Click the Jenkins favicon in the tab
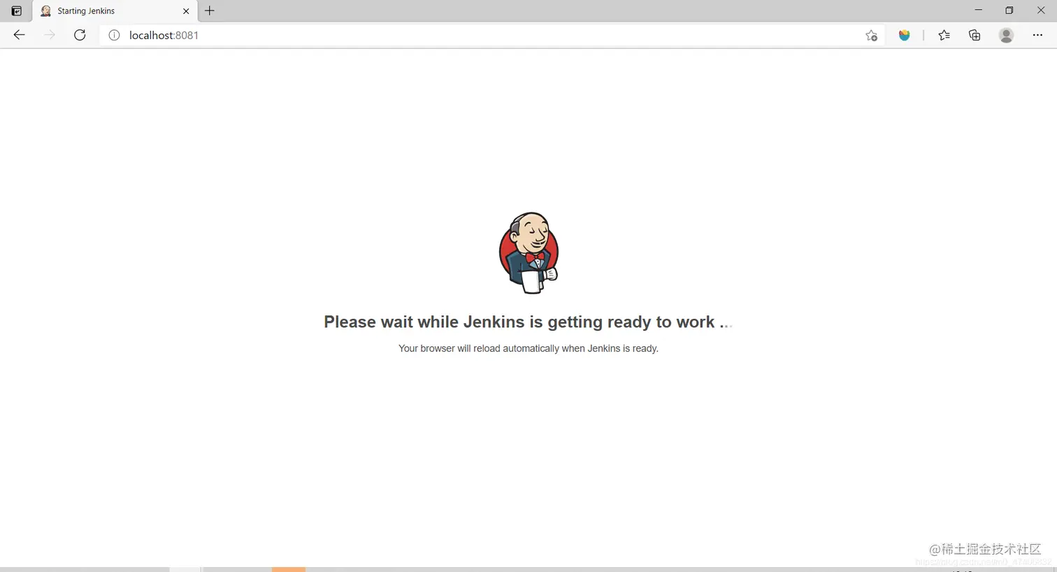The height and width of the screenshot is (572, 1057). (45, 10)
